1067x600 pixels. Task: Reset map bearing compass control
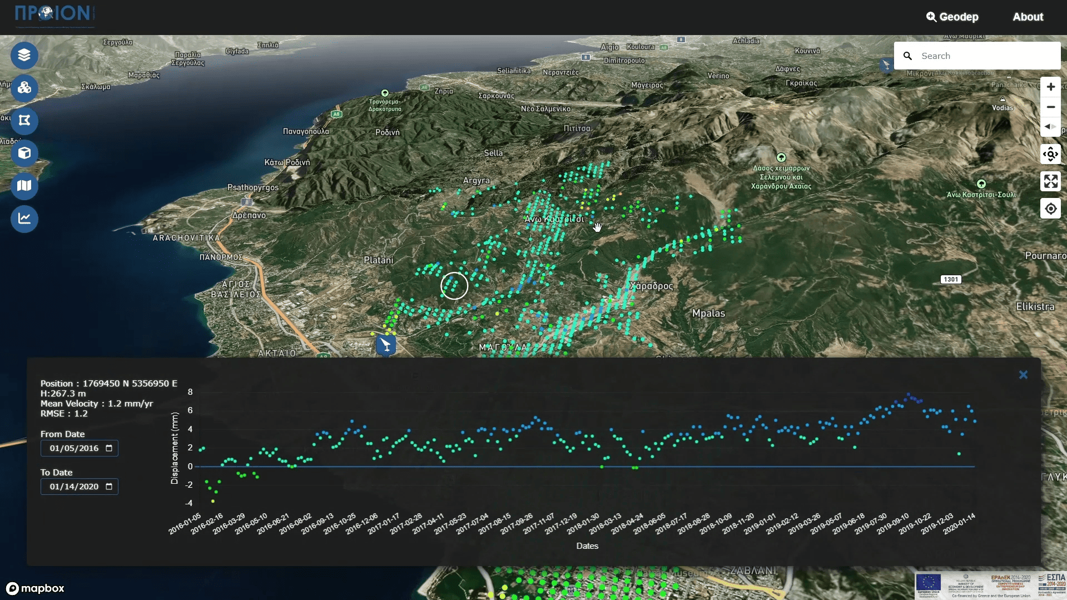click(x=1050, y=127)
